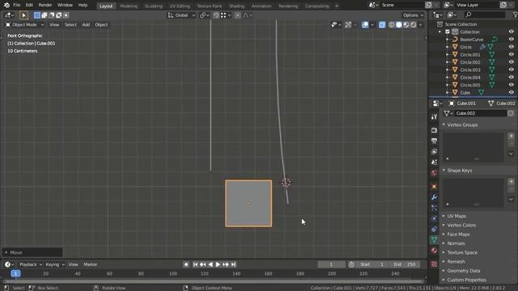Hide Circle.003 in viewport
Image resolution: width=518 pixels, height=291 pixels.
(511, 70)
